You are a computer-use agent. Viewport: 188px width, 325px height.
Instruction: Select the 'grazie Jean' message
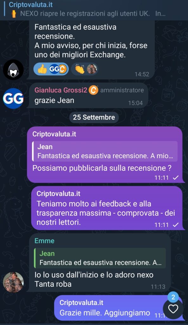coord(88,95)
